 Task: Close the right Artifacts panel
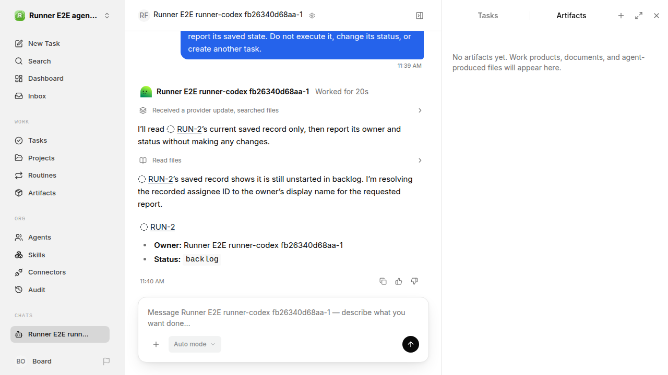click(x=657, y=16)
